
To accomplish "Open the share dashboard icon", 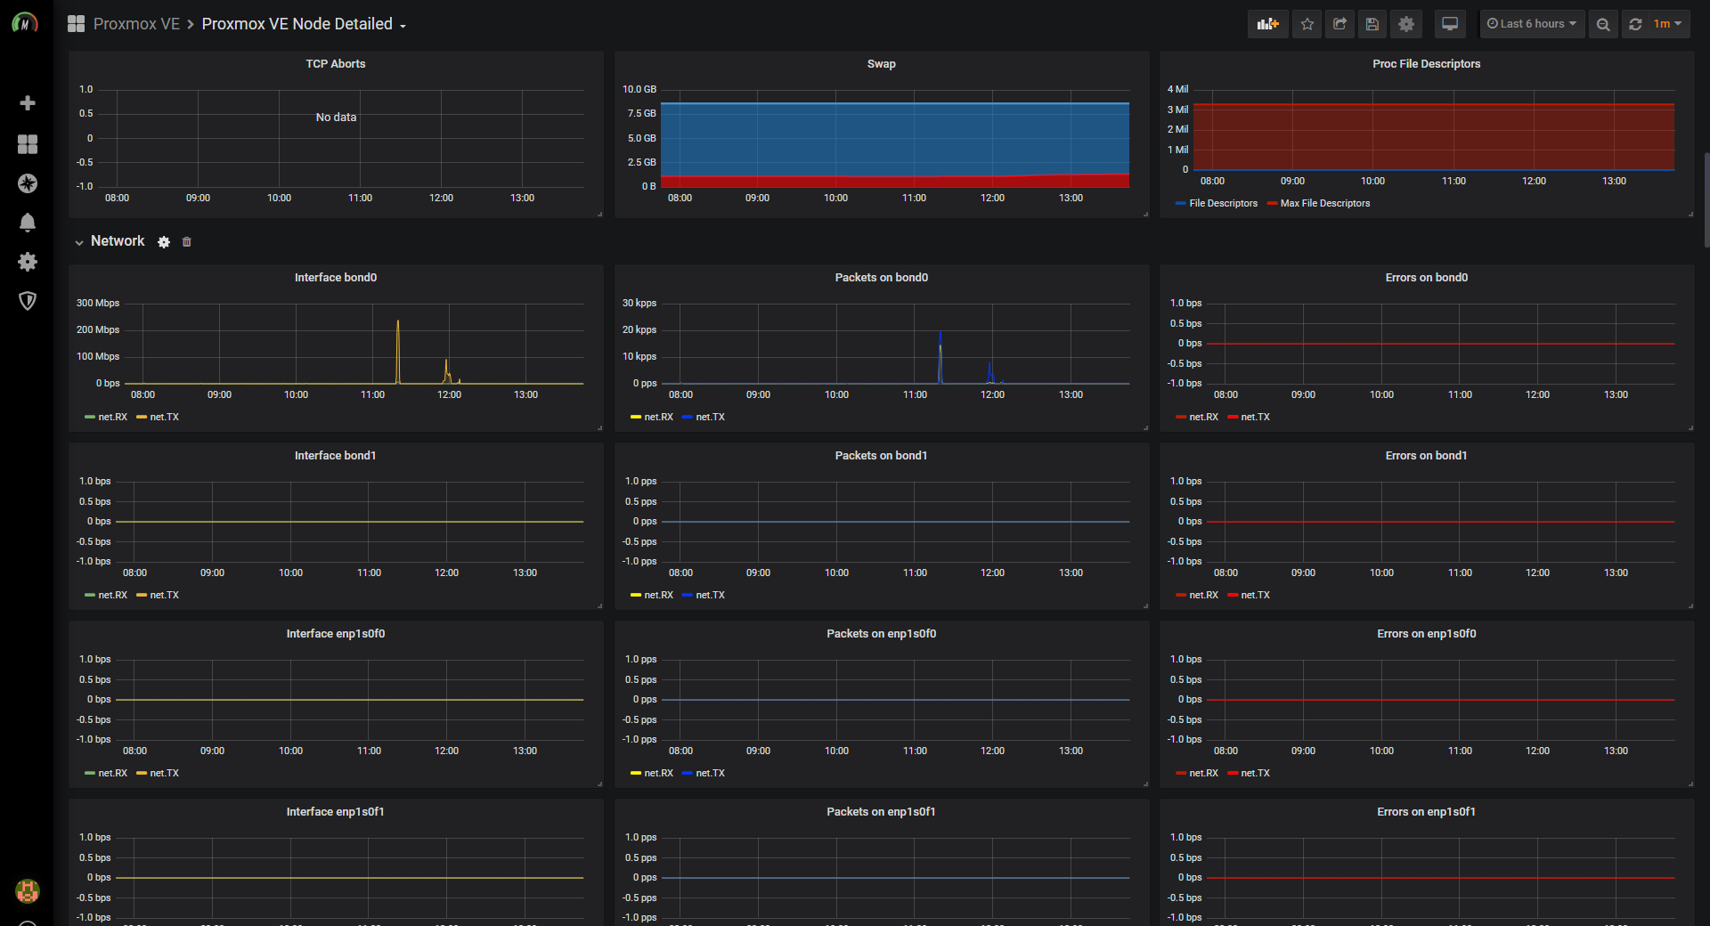I will pos(1339,24).
